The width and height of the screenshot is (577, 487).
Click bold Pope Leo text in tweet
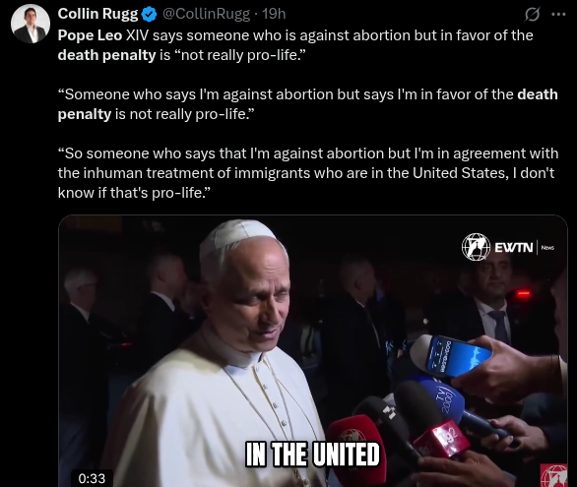[90, 35]
